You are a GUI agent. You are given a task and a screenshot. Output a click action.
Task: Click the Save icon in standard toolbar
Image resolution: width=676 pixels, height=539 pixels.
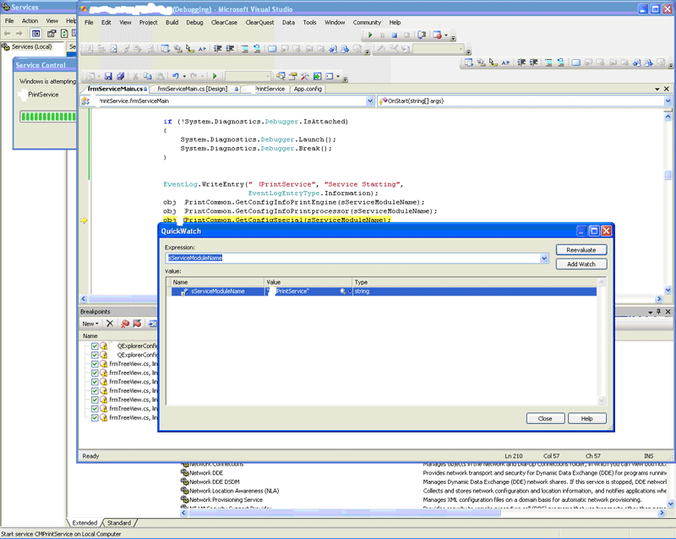click(107, 76)
